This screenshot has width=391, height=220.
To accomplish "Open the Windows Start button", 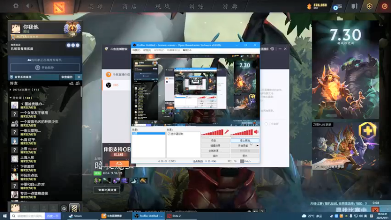I will click(5, 216).
